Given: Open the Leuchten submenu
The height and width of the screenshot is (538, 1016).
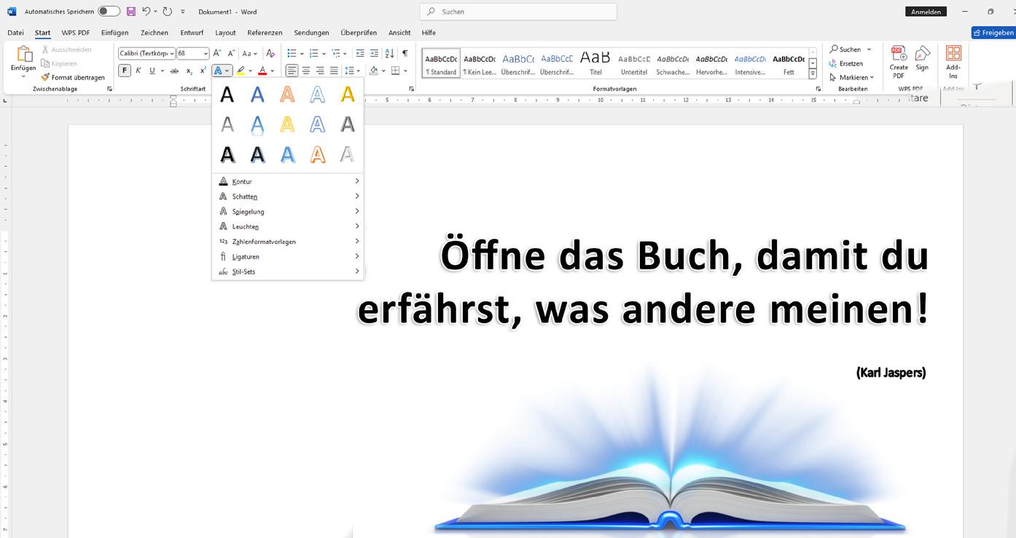Looking at the screenshot, I should (288, 226).
